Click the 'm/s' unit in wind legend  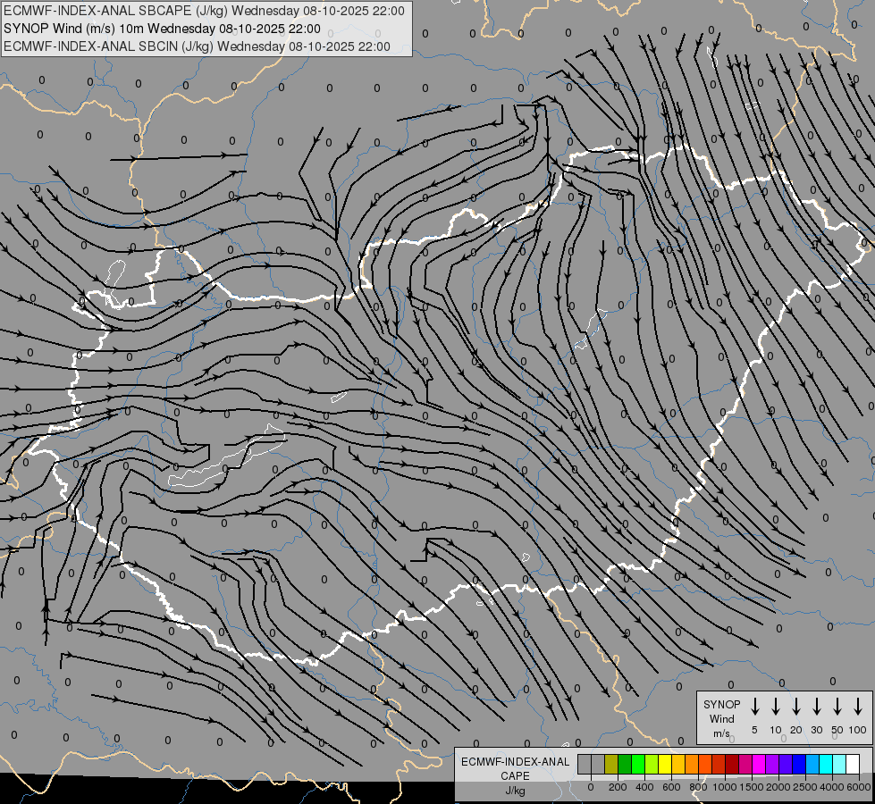(x=721, y=733)
